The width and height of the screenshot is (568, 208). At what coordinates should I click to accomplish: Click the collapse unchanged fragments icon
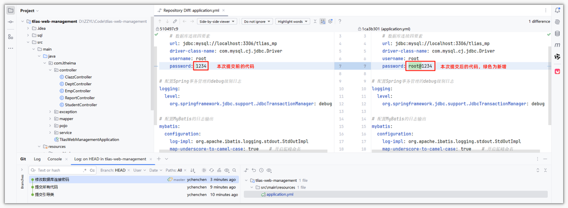pos(315,21)
